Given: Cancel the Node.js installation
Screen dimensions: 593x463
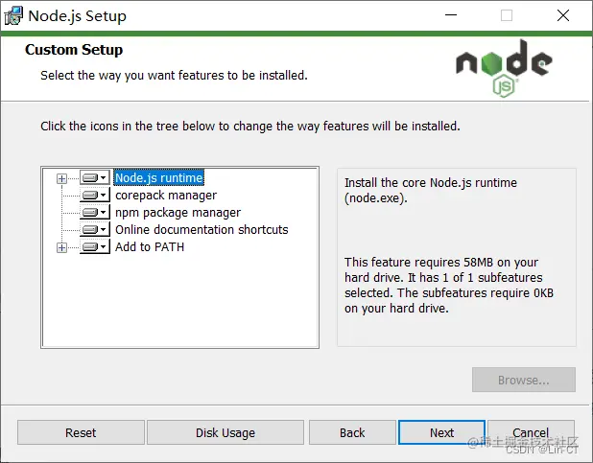Looking at the screenshot, I should pos(531,432).
